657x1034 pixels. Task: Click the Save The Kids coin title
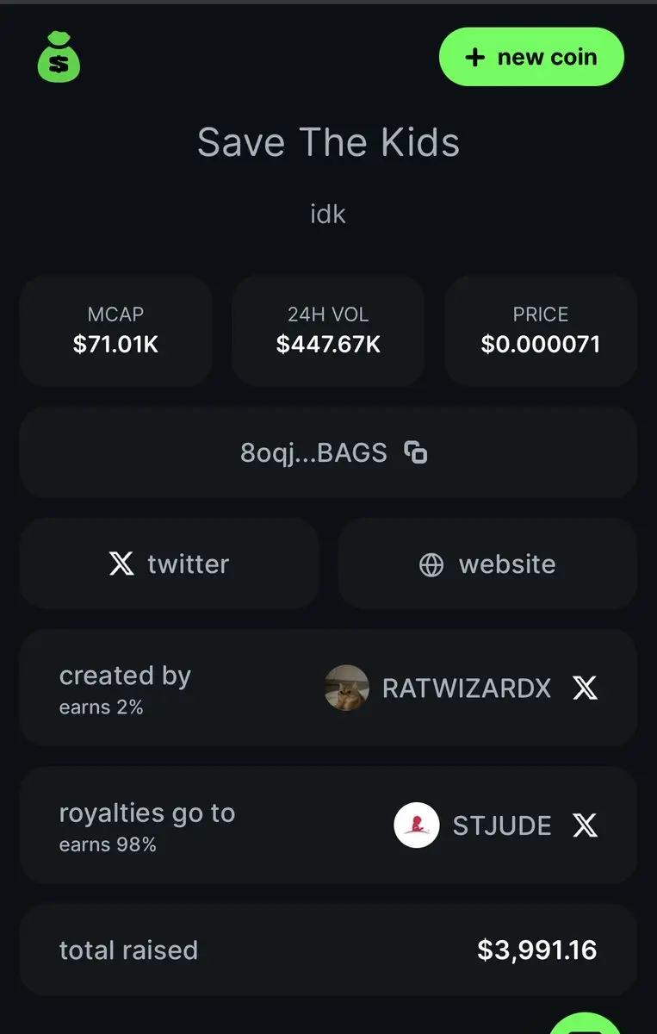coord(328,142)
